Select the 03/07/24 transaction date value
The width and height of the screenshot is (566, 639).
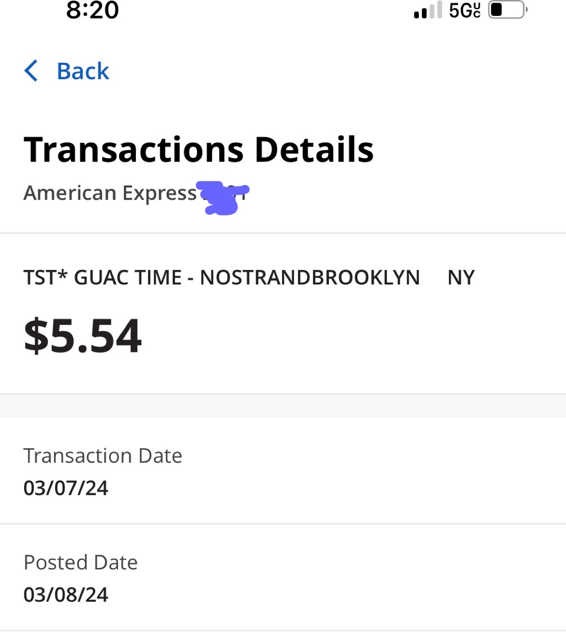tap(66, 488)
